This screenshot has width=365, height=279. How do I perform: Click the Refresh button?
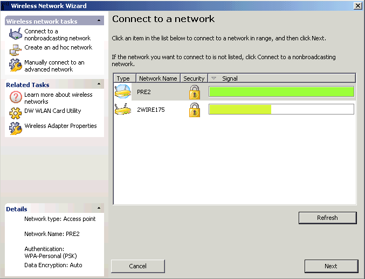point(327,218)
